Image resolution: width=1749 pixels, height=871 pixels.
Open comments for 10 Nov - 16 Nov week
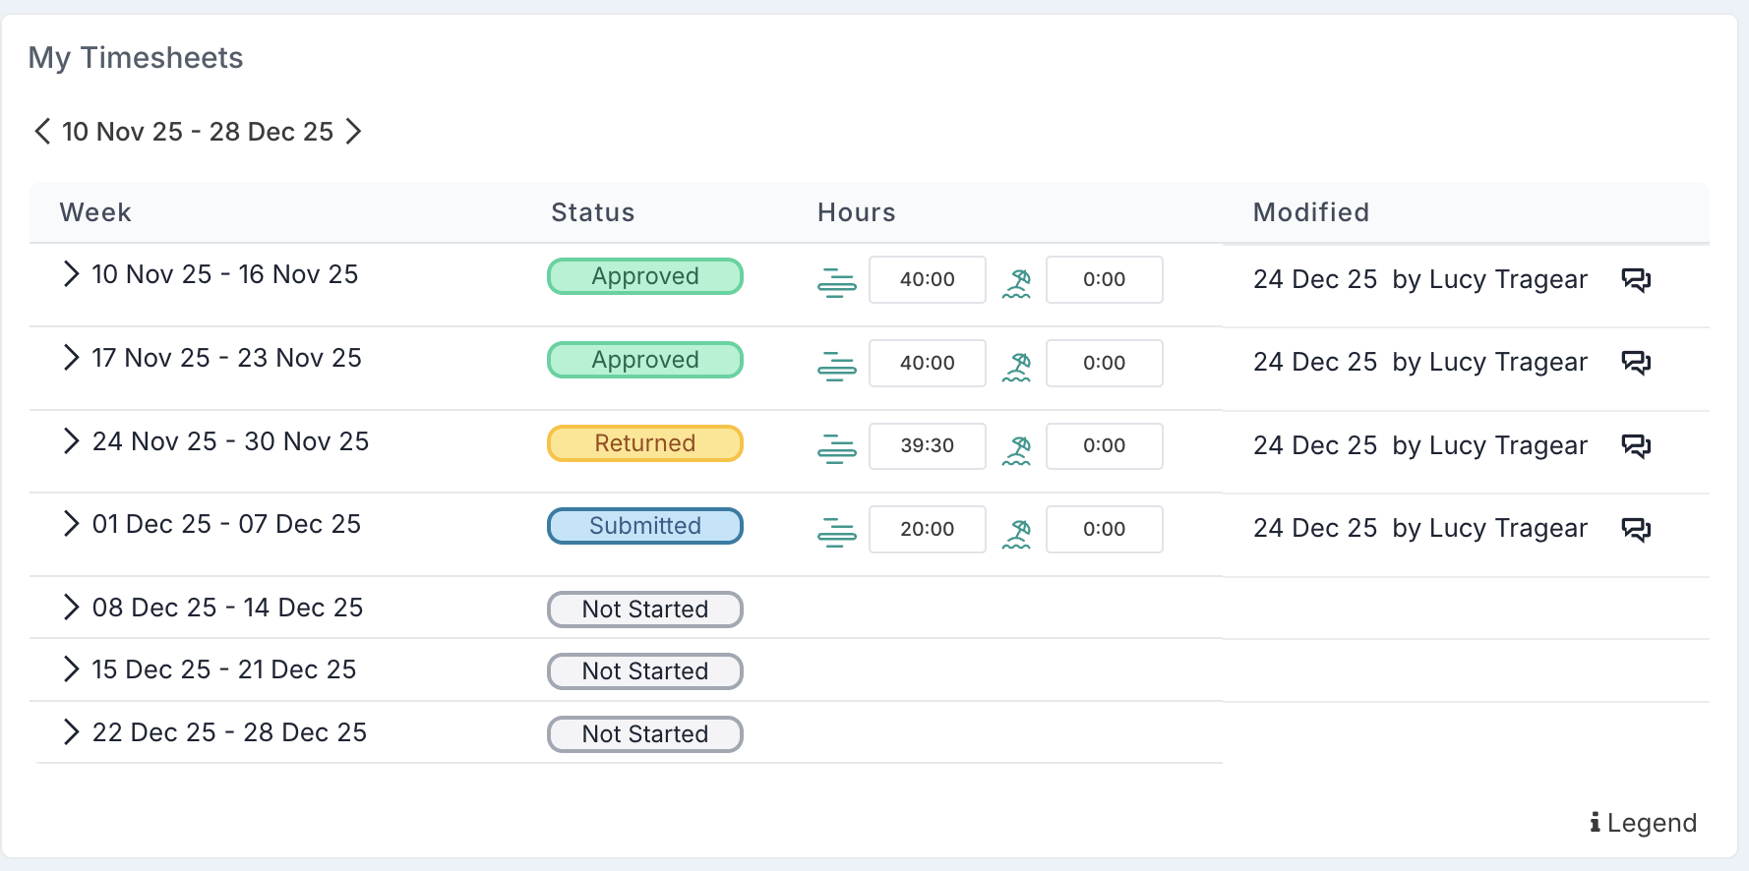(x=1636, y=280)
